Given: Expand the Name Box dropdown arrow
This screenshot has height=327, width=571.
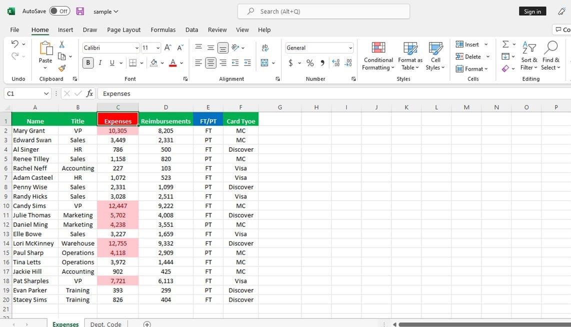Looking at the screenshot, I should [46, 94].
